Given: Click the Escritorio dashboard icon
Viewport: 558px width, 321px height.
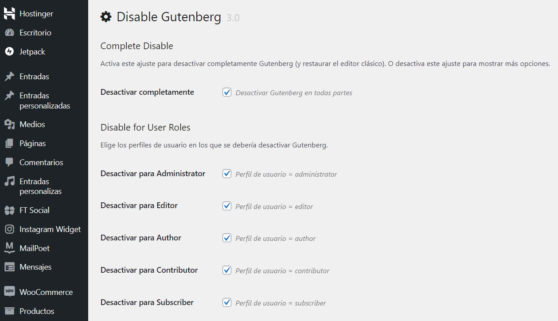Looking at the screenshot, I should tap(9, 32).
